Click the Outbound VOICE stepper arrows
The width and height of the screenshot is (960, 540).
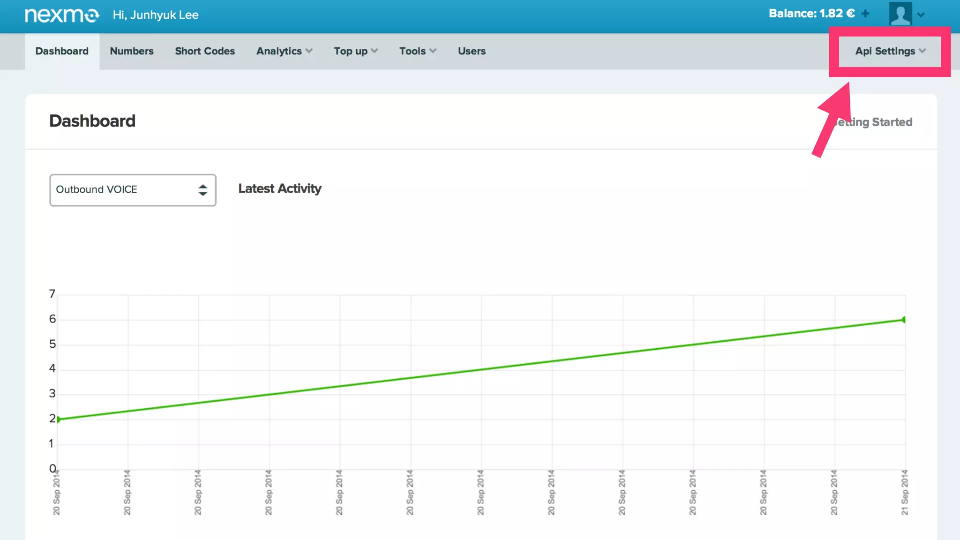coord(202,190)
